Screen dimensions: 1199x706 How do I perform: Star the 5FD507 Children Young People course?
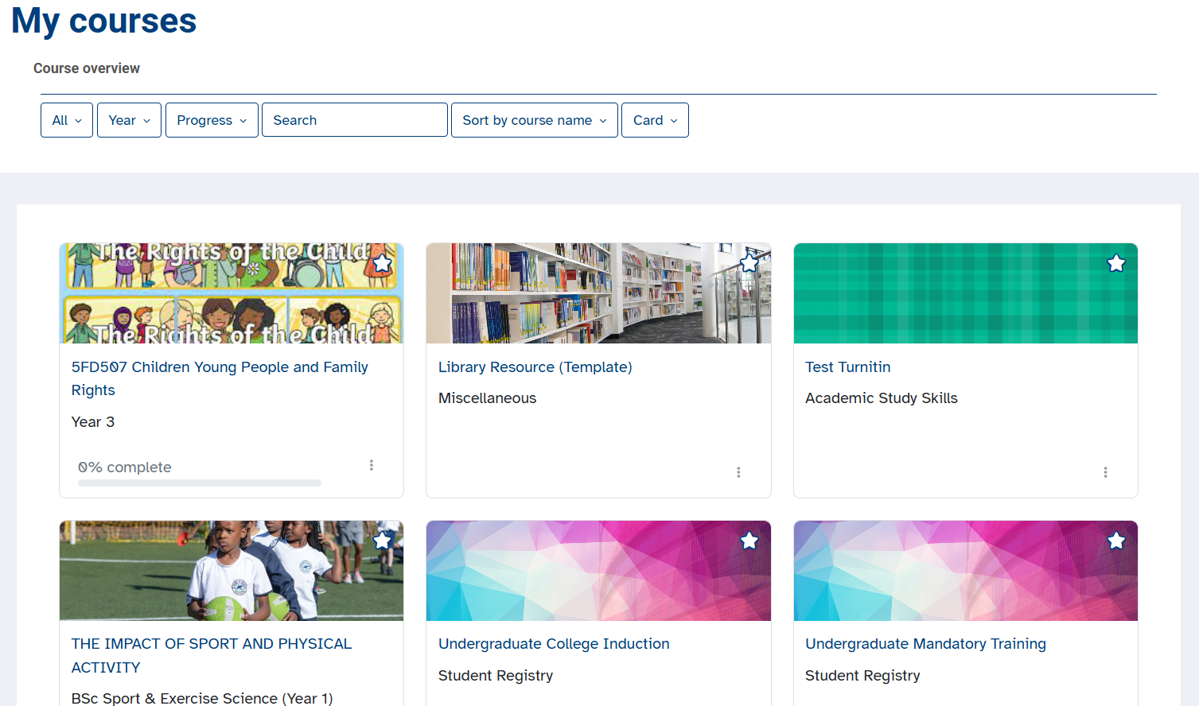[x=381, y=262]
